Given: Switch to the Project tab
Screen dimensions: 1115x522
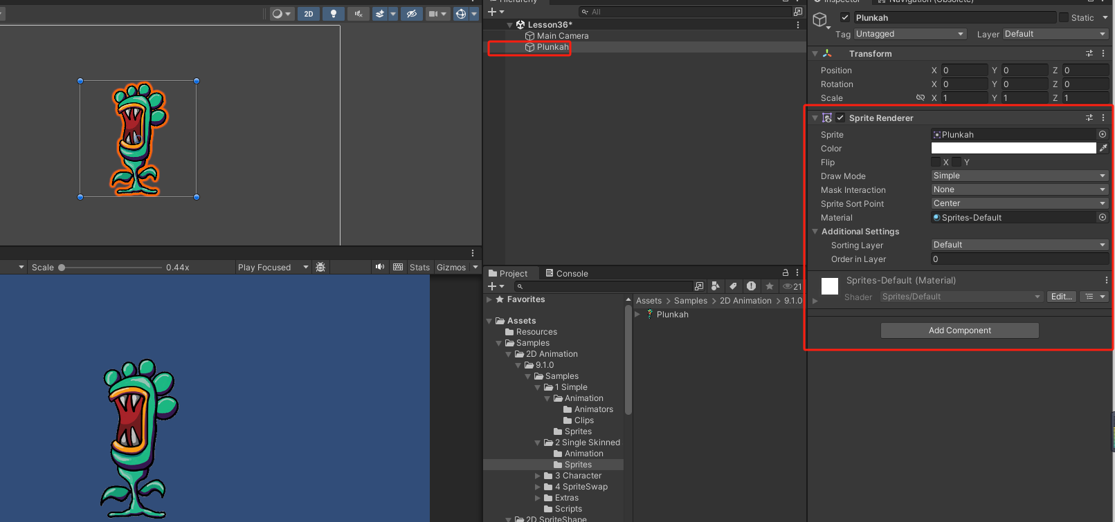Looking at the screenshot, I should pyautogui.click(x=508, y=273).
